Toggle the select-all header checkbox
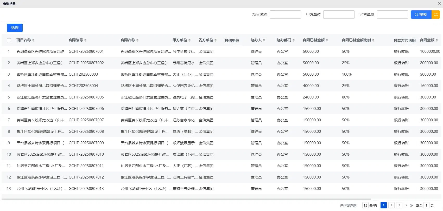Image resolution: width=443 pixels, height=211 pixels. (x=9, y=40)
